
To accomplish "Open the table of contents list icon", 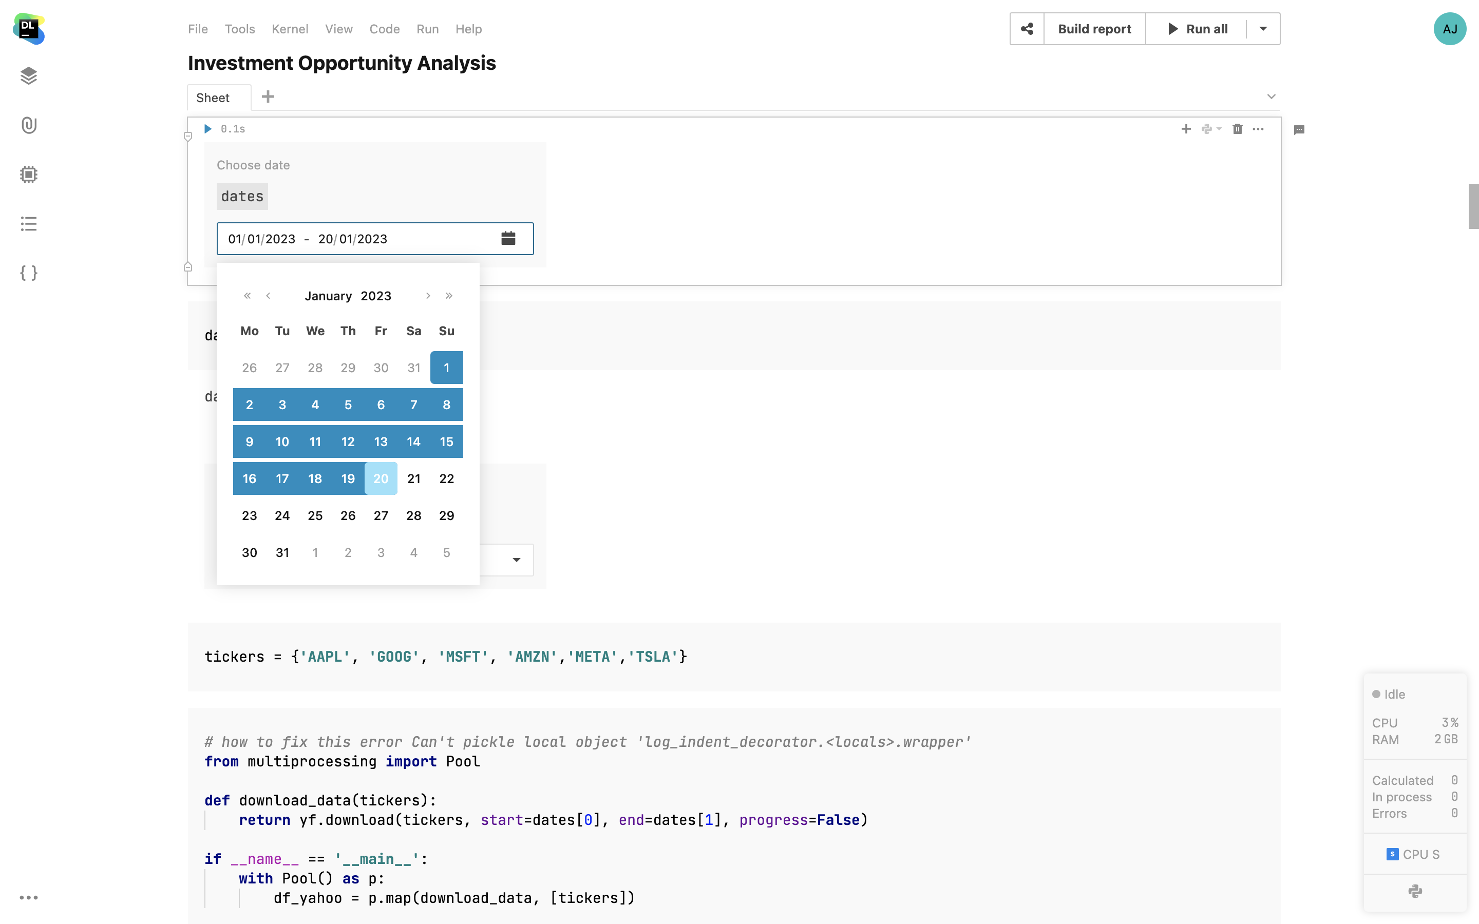I will 29,224.
